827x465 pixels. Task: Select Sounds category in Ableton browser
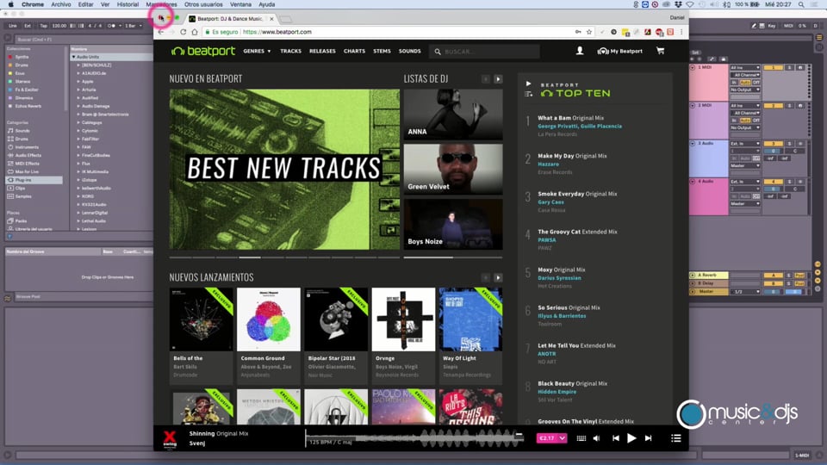pyautogui.click(x=22, y=131)
